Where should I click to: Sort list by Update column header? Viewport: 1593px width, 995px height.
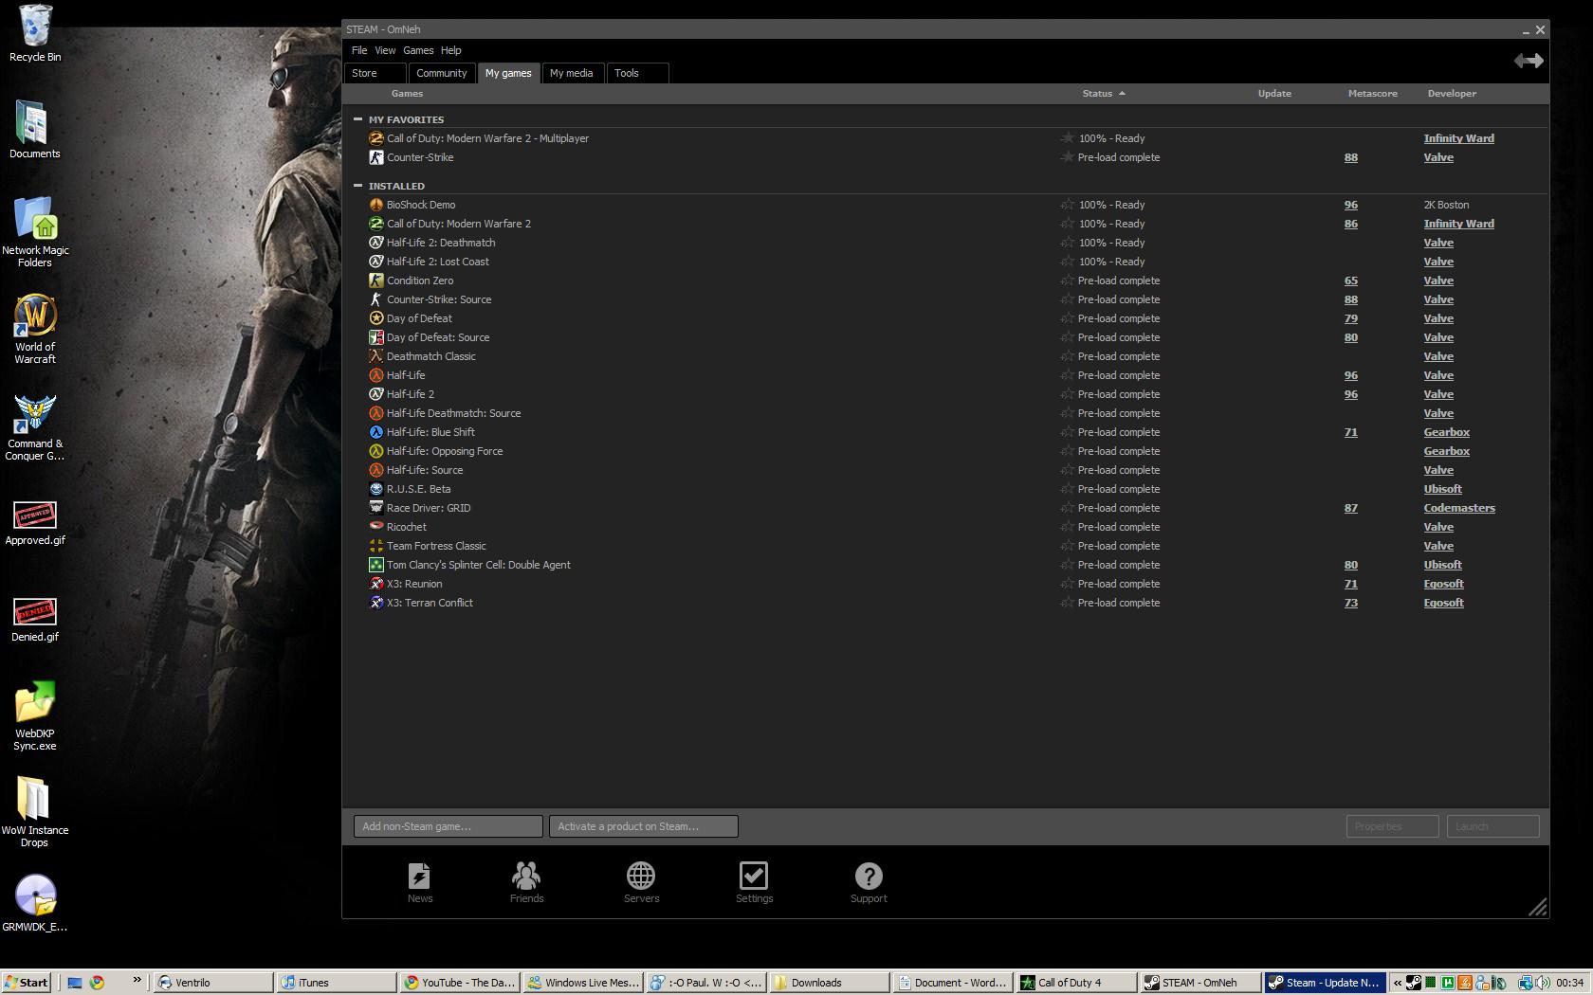tap(1274, 94)
